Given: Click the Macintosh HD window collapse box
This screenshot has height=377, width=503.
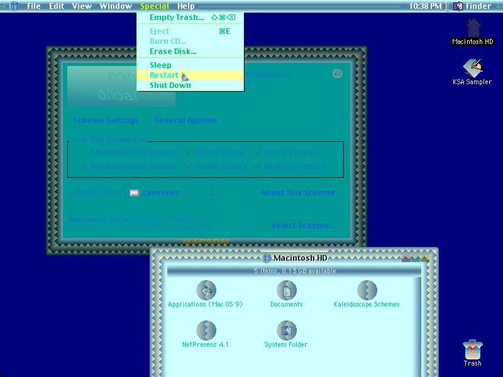Looking at the screenshot, I should pos(425,258).
